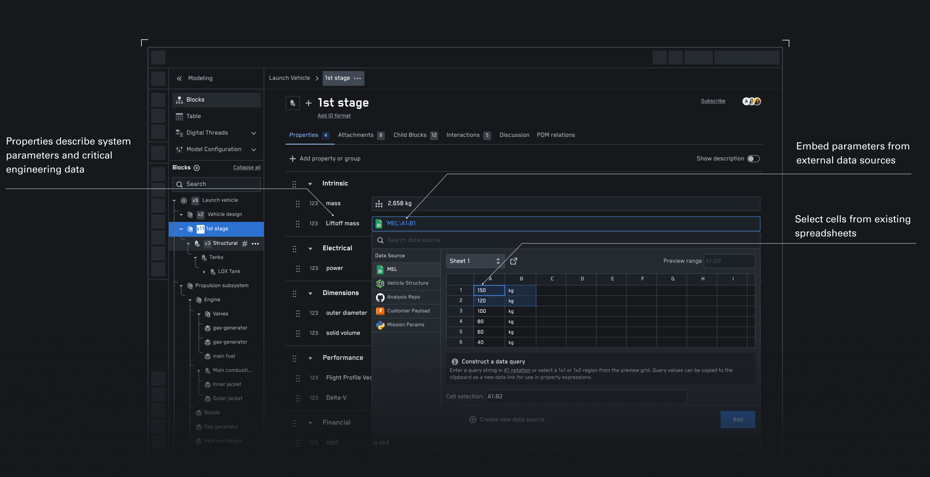
Task: Select the Properties tab
Action: click(x=303, y=135)
